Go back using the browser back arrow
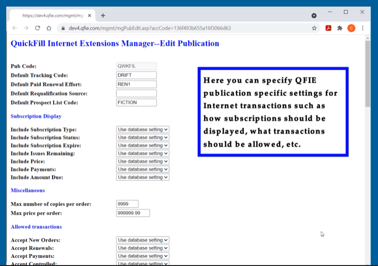Image resolution: width=378 pixels, height=266 pixels. tap(15, 28)
